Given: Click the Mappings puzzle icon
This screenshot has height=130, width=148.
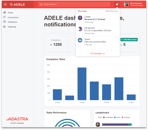Looking at the screenshot, I should click(x=5, y=27).
